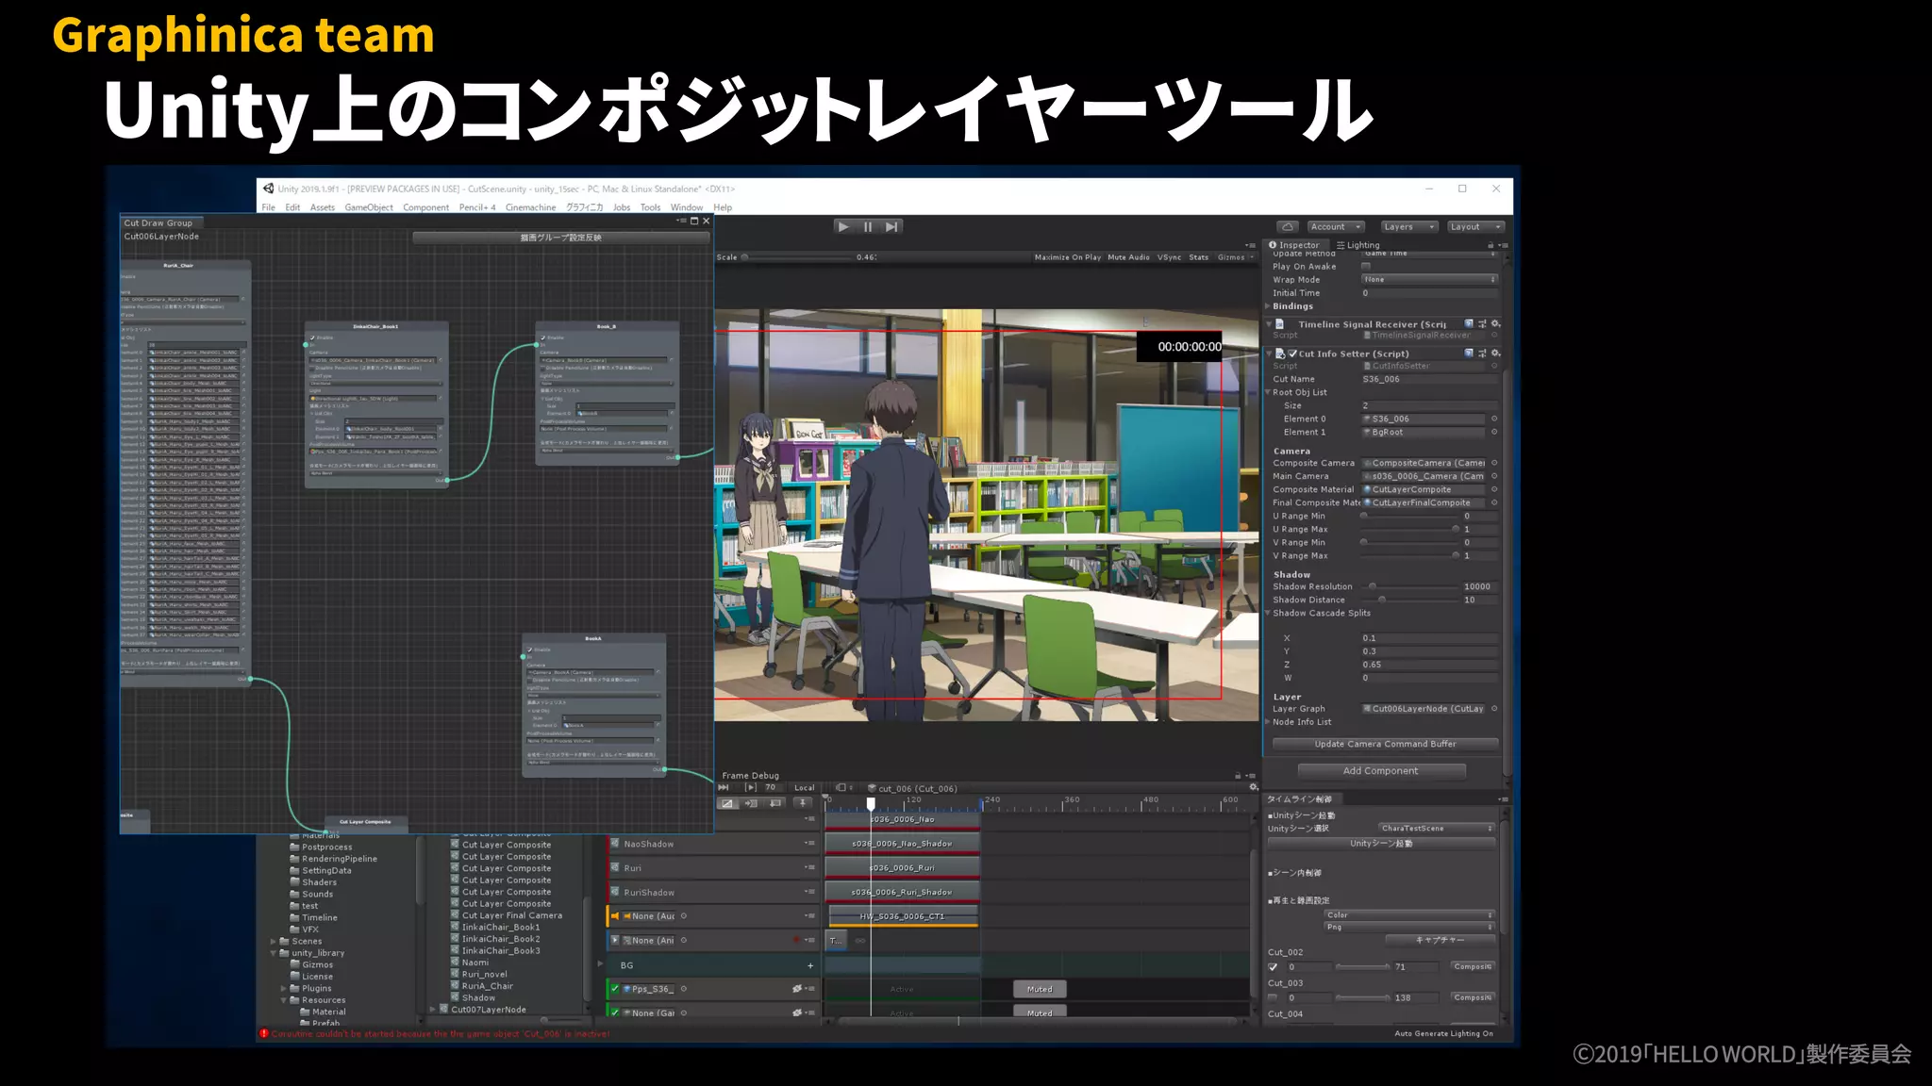Toggle timeline marker pin icon

point(802,804)
